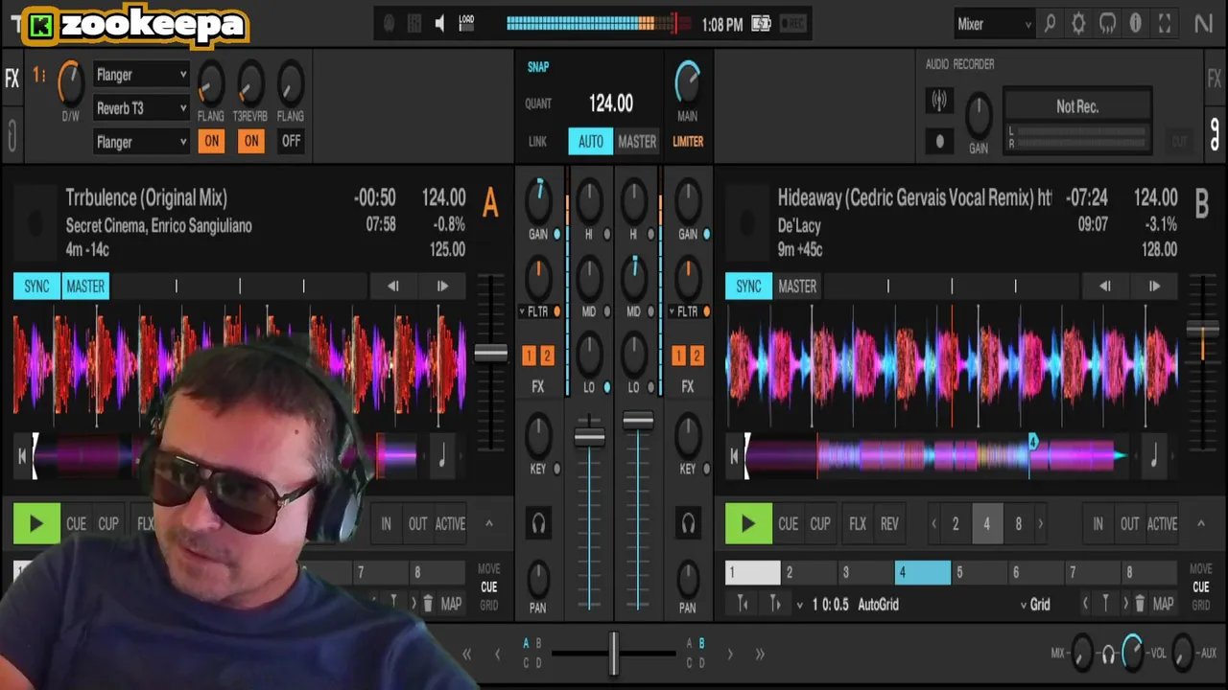Click the MAP button on deck B

(x=1164, y=604)
